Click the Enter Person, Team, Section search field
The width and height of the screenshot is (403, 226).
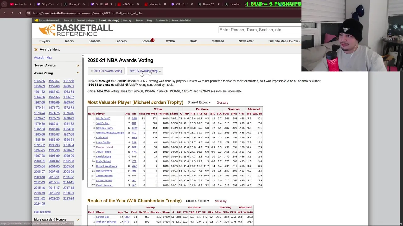pos(260,30)
